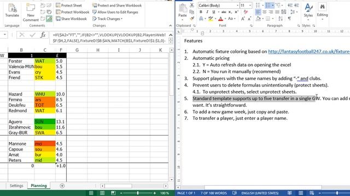The width and height of the screenshot is (350, 196).
Task: Click Excel vertical scrollbar down arrow
Action: (x=171, y=180)
